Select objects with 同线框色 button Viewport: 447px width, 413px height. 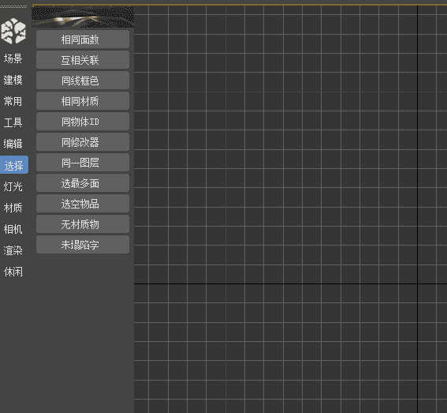tap(83, 81)
